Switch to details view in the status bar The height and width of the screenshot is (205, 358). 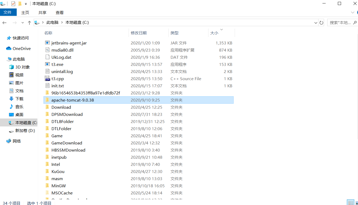click(351, 203)
